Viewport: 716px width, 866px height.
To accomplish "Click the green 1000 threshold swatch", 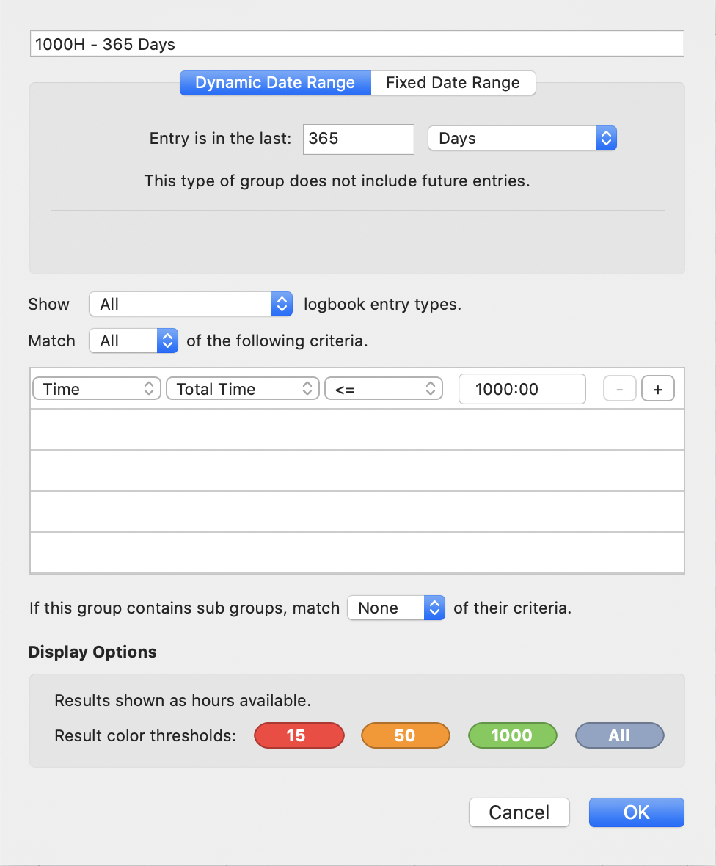I will tap(513, 735).
